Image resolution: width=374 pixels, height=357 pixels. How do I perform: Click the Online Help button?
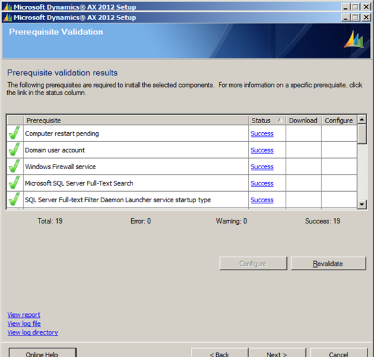(x=42, y=353)
